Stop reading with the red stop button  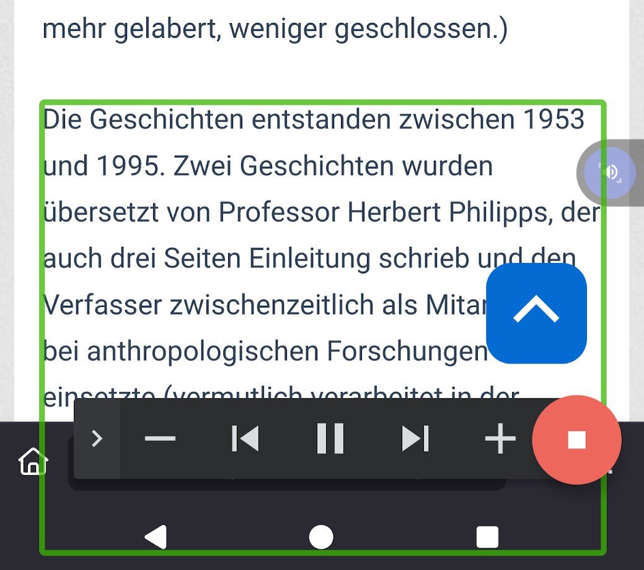(x=576, y=439)
